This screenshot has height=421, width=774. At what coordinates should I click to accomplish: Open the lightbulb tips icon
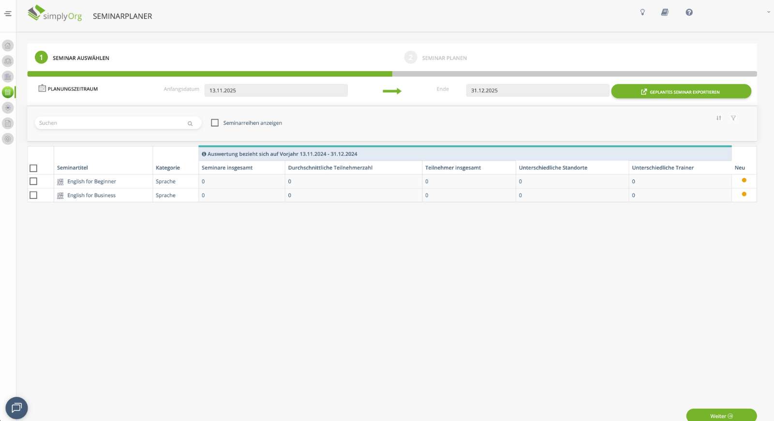tap(642, 12)
